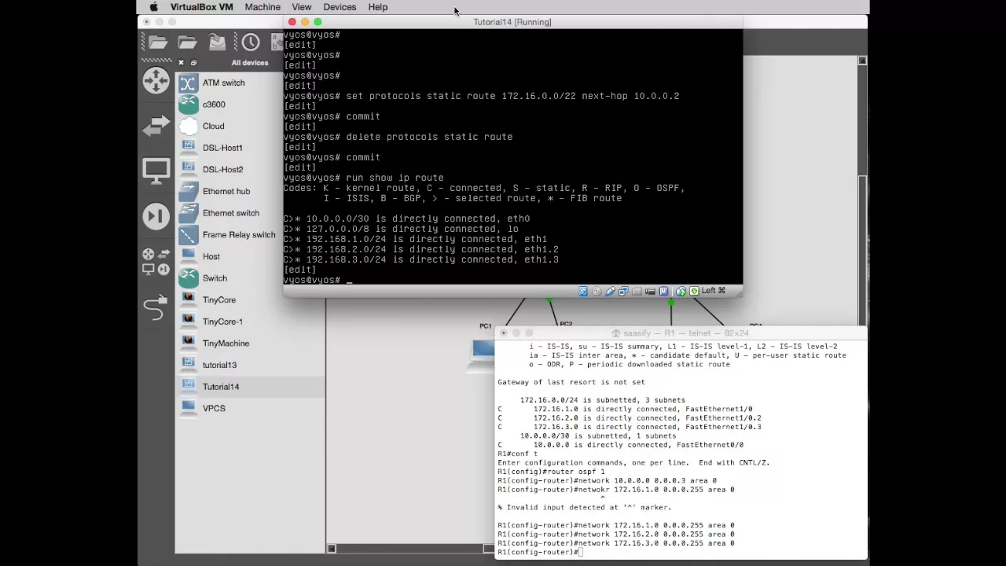
Task: Click GNS3 new project folder icon
Action: tap(158, 42)
